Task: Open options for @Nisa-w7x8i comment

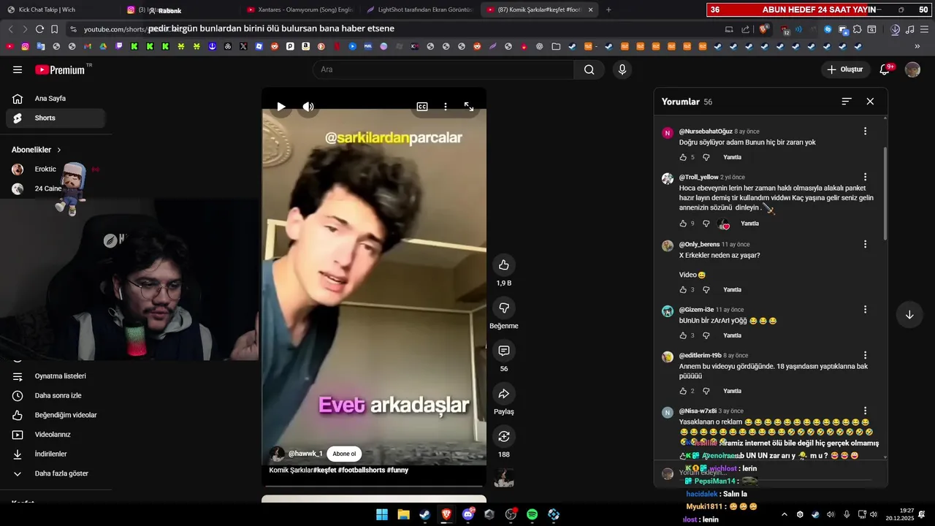Action: point(865,411)
